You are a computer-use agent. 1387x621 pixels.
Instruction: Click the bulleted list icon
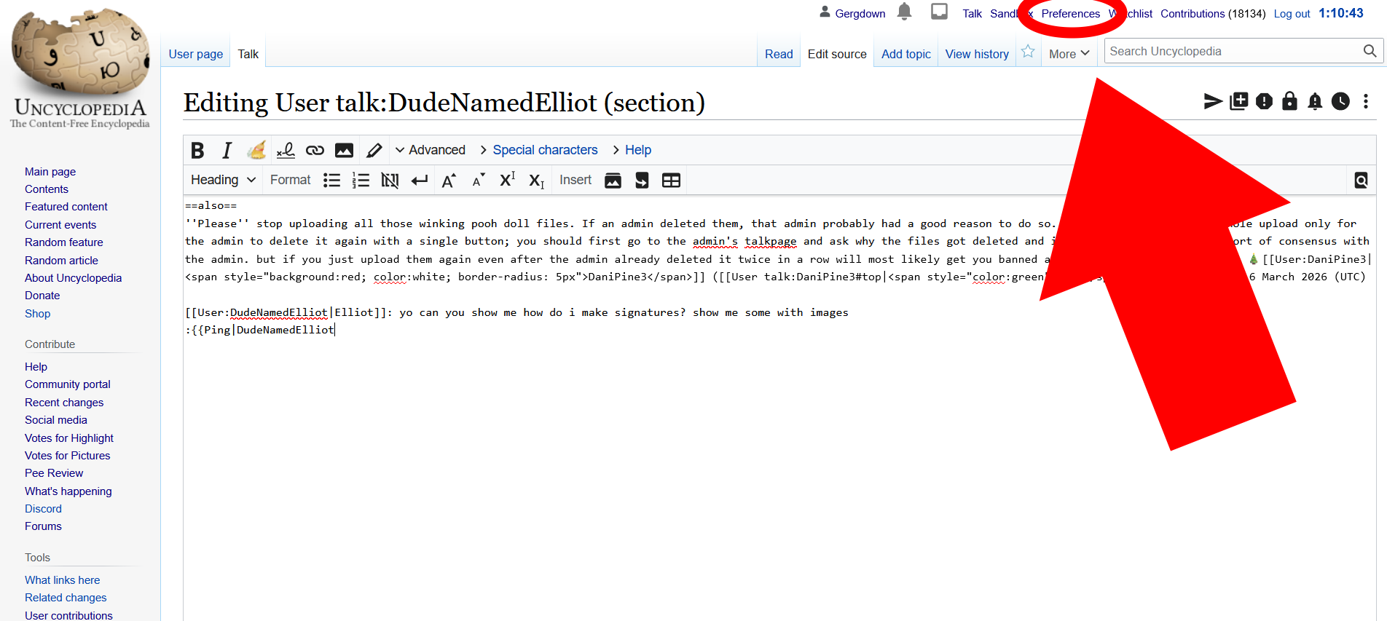(331, 181)
